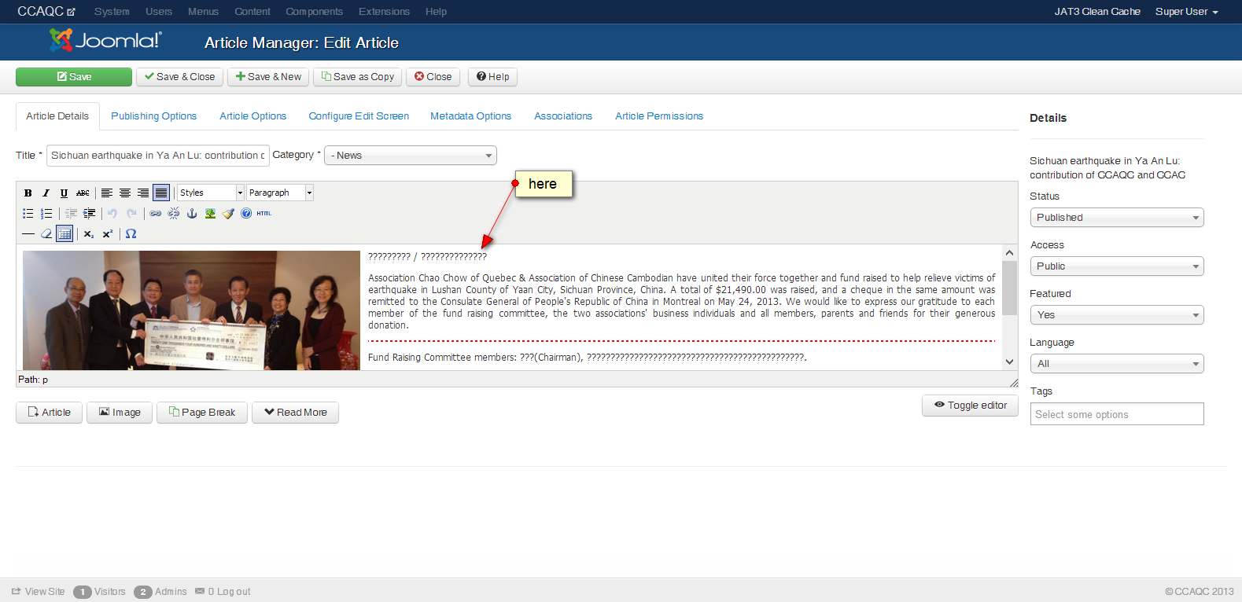The image size is (1242, 602).
Task: Open the Extensions menu
Action: [x=384, y=12]
